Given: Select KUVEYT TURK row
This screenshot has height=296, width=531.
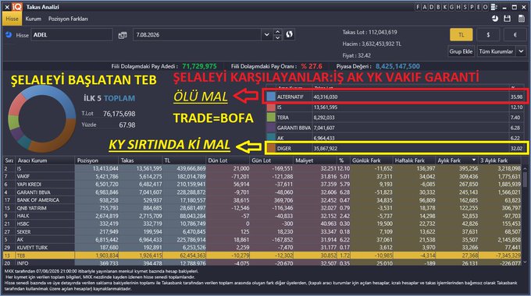Looking at the screenshot, I should [x=262, y=248].
